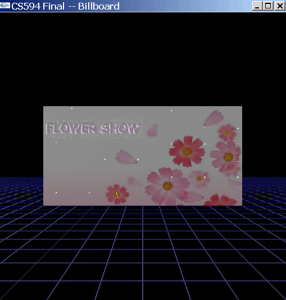Click the red flower partially cut off at bottom
The image size is (286, 300).
[220, 200]
